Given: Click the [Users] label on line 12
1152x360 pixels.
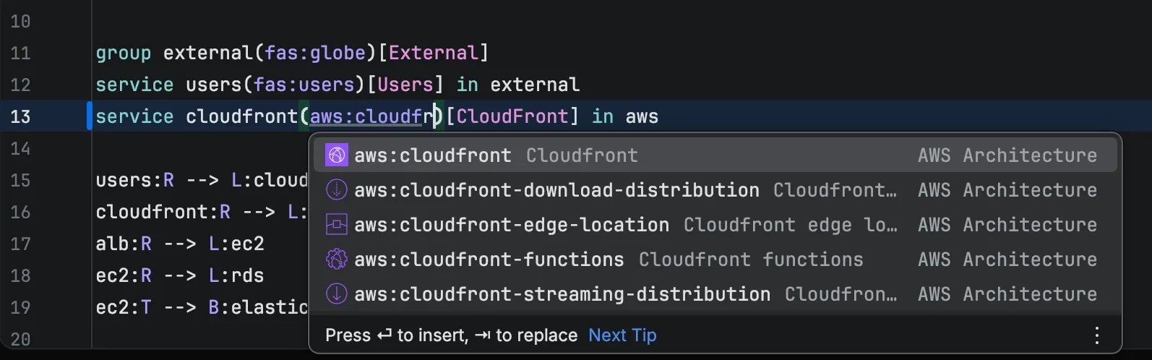Looking at the screenshot, I should (x=405, y=85).
